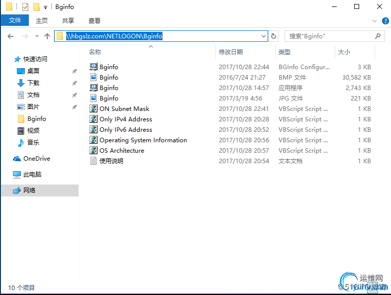Click the search magnifier icon

click(x=378, y=36)
